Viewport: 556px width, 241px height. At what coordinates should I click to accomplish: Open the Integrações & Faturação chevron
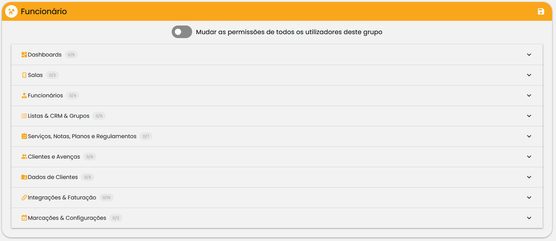[529, 197]
